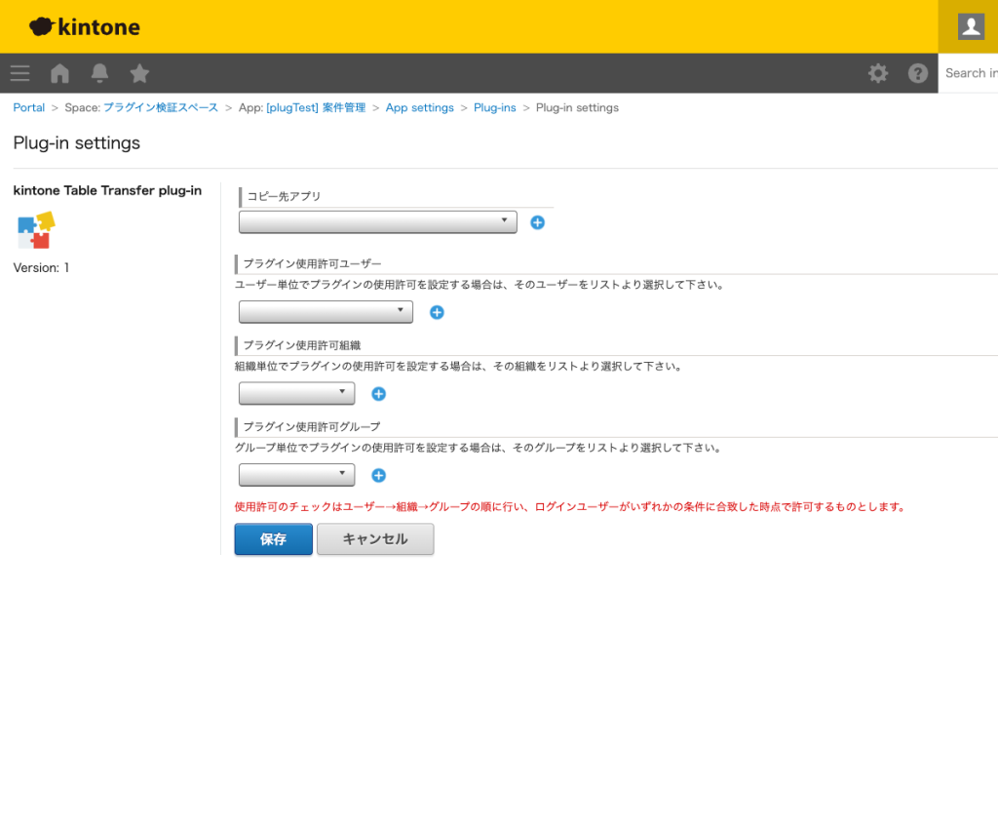Screen dimensions: 998x832
Task: Open the プラグイン使用許可ユーザー dropdown
Action: [326, 311]
